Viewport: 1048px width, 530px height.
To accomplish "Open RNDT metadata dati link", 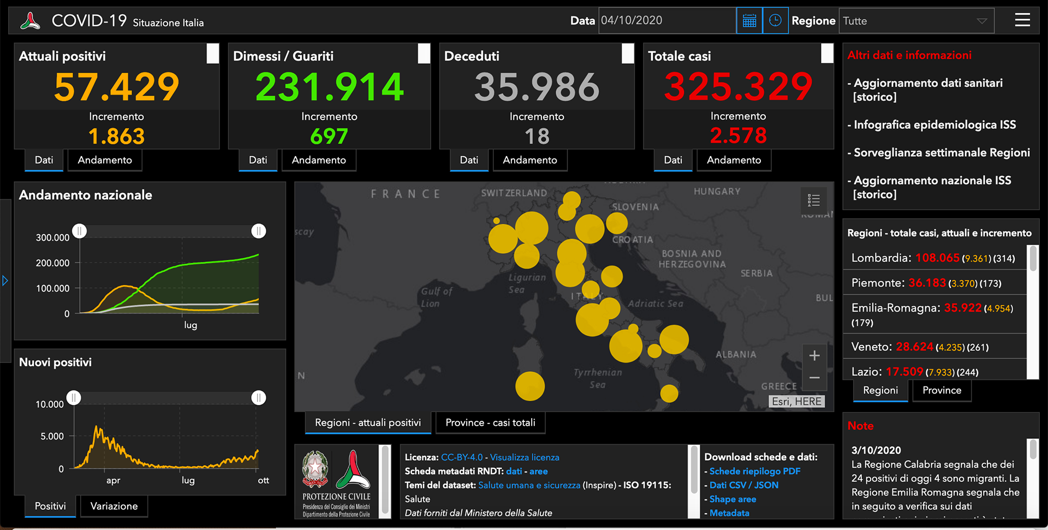I will (514, 471).
